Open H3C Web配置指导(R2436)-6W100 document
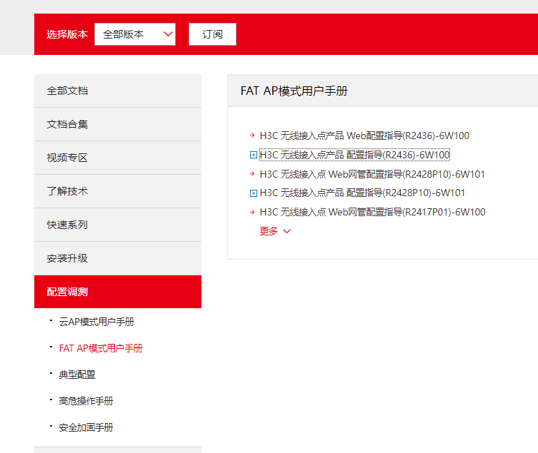Viewport: 538px width, 453px height. click(x=364, y=136)
